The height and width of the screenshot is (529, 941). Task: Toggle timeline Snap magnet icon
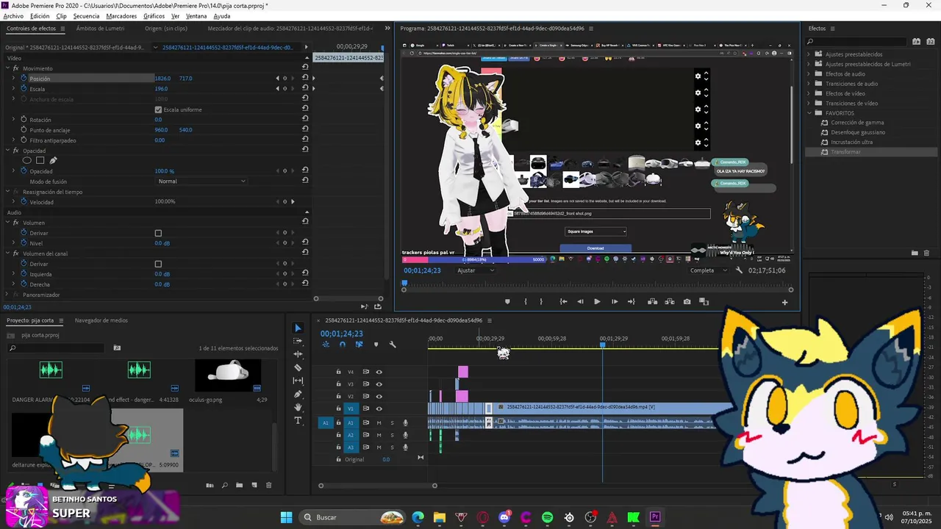click(343, 345)
